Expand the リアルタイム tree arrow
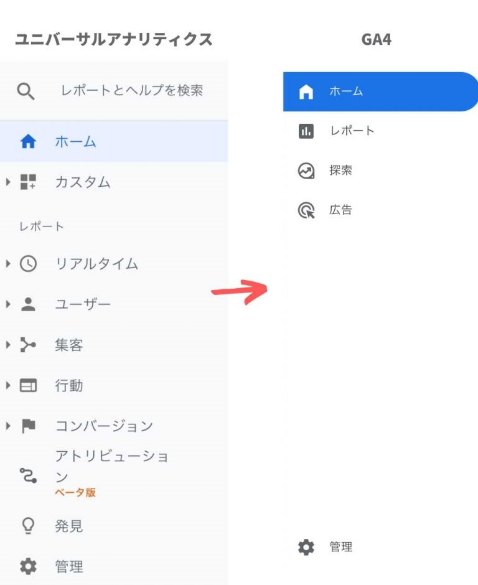 point(8,264)
